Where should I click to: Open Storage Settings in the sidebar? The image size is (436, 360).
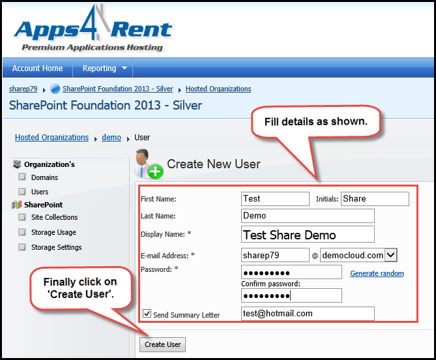click(57, 247)
